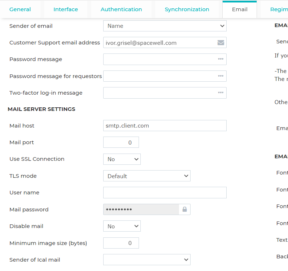Open ellipsis editor for Password message for requestors

pyautogui.click(x=221, y=76)
